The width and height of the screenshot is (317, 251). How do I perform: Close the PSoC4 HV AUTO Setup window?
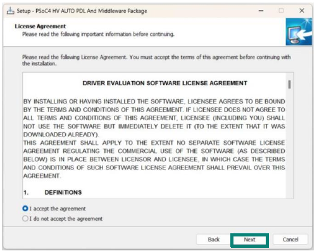coord(302,11)
